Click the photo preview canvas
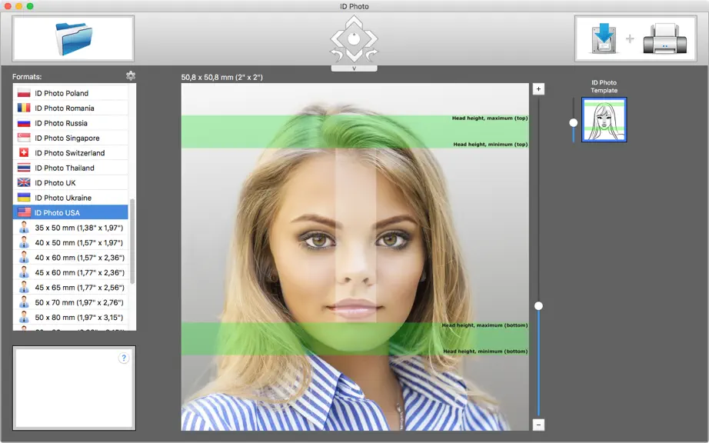 pyautogui.click(x=355, y=257)
